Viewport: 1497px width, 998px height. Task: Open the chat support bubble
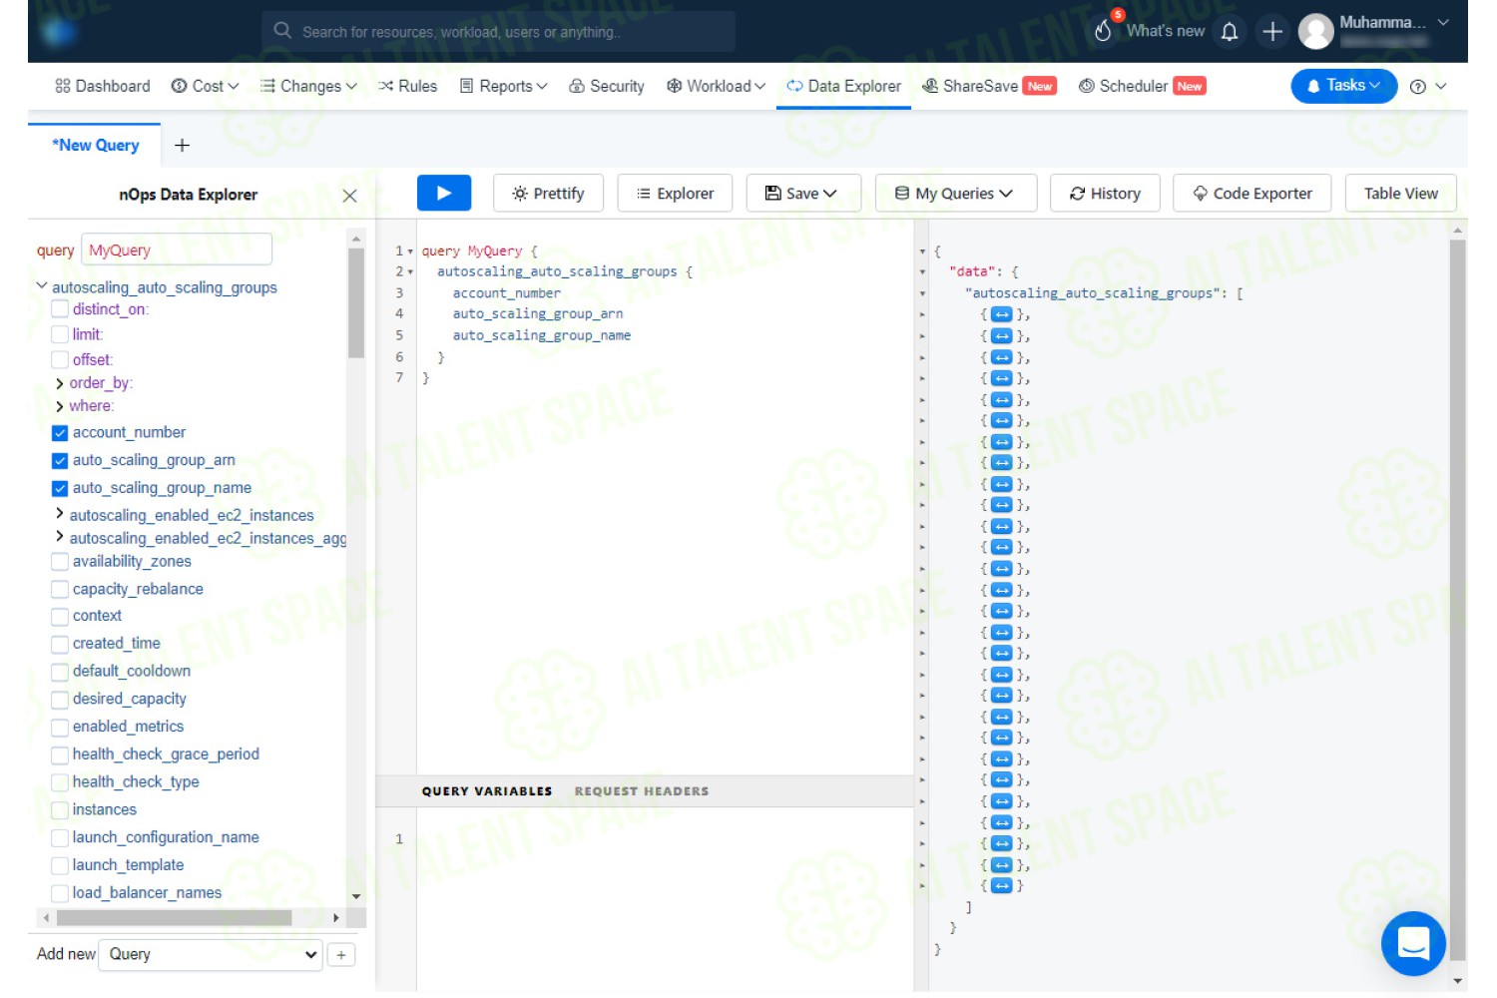1413,943
